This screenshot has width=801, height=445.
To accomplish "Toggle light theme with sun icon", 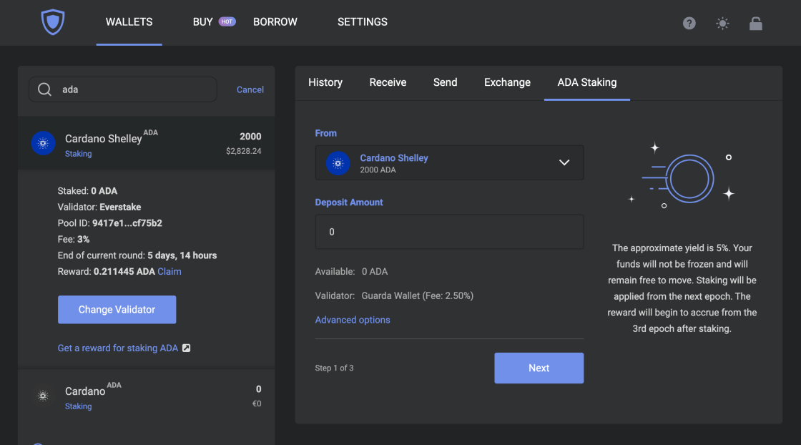I will (x=722, y=23).
